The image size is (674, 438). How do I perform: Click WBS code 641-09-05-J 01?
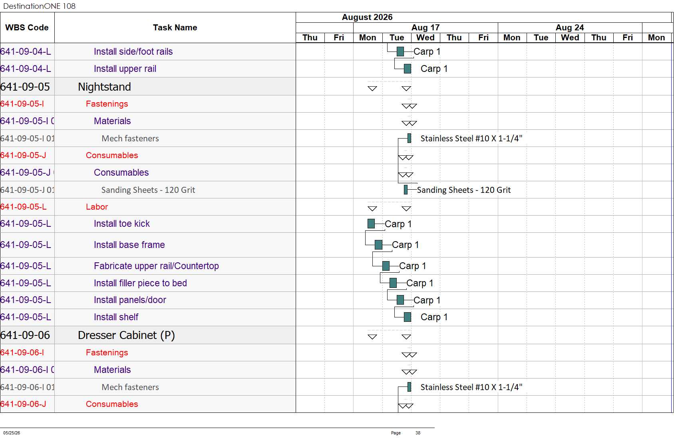click(x=27, y=190)
